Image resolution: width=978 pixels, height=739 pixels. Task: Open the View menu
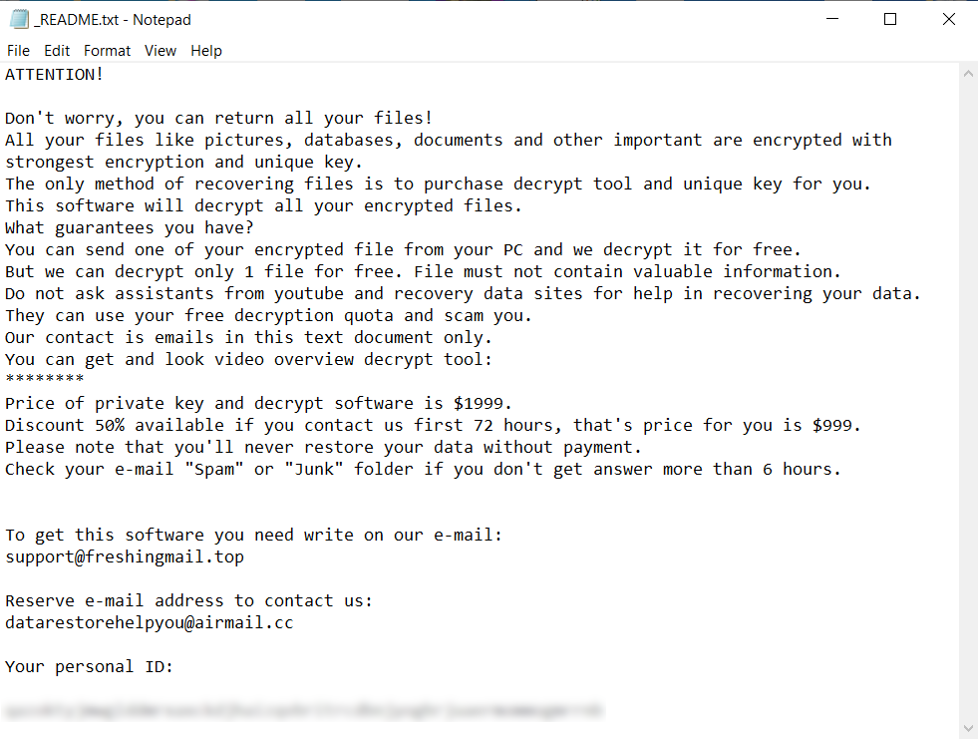(160, 51)
